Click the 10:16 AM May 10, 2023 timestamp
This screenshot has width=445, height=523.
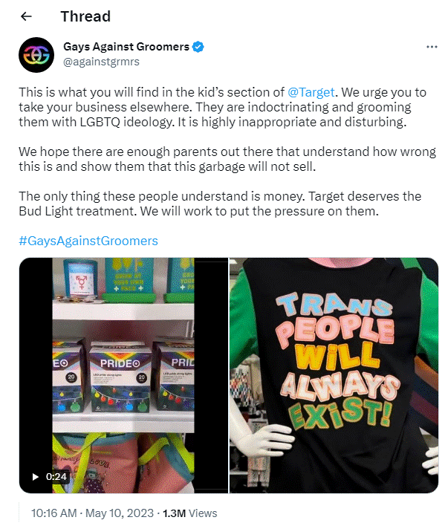click(x=92, y=513)
